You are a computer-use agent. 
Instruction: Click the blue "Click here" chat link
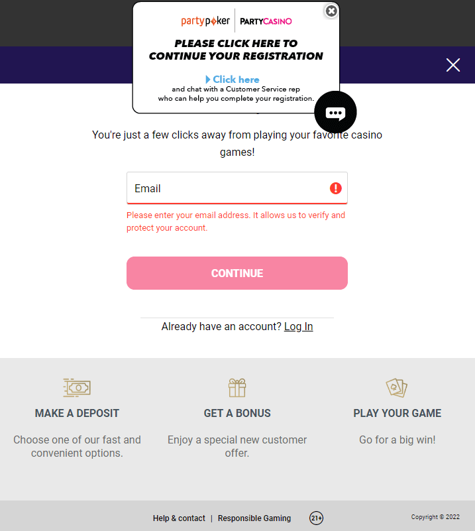point(233,80)
